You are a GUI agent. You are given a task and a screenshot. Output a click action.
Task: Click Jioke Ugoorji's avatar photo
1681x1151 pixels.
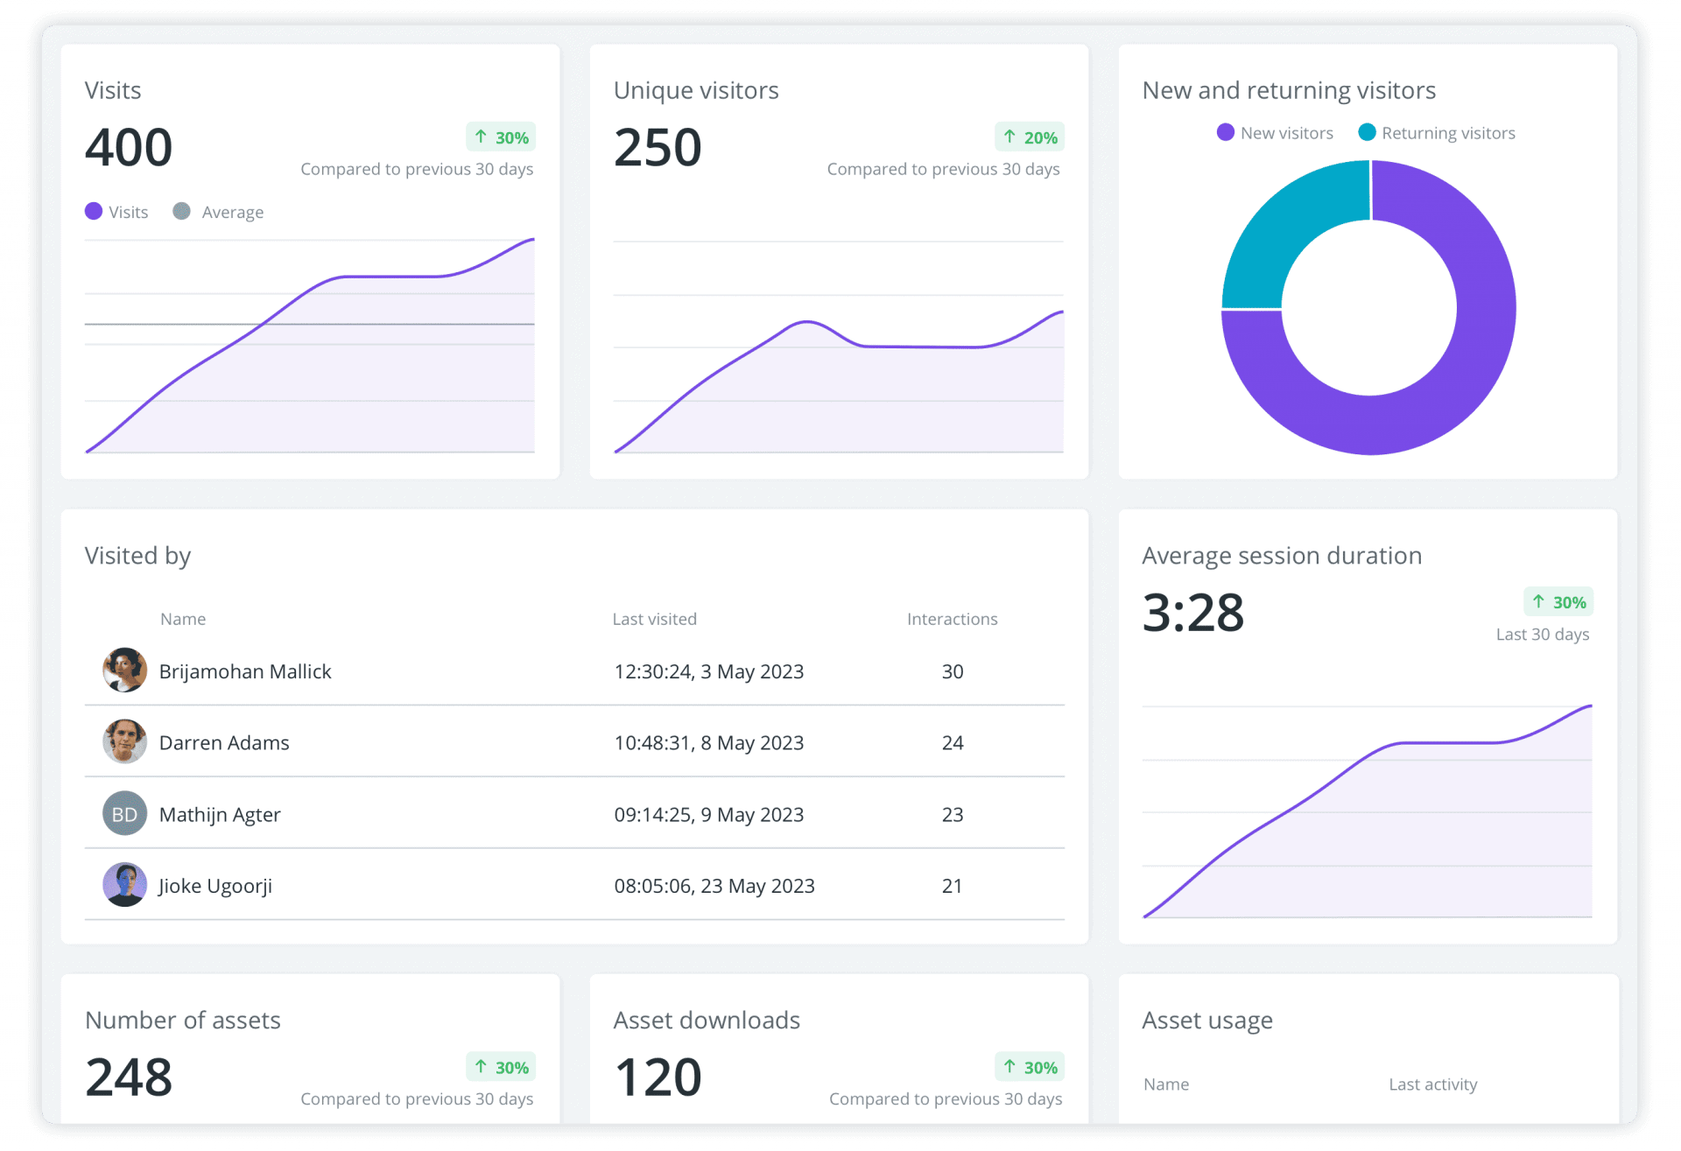click(x=124, y=885)
